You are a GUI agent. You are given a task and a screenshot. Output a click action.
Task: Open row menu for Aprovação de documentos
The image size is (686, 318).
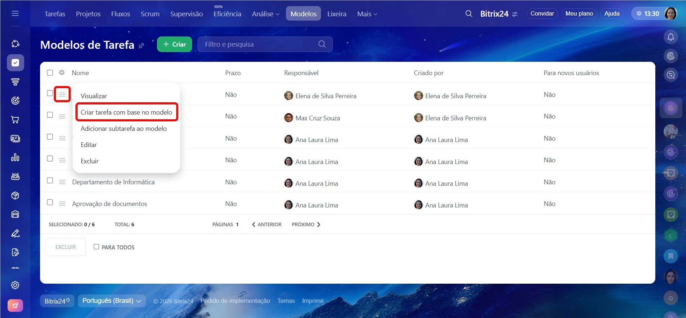[x=62, y=204]
